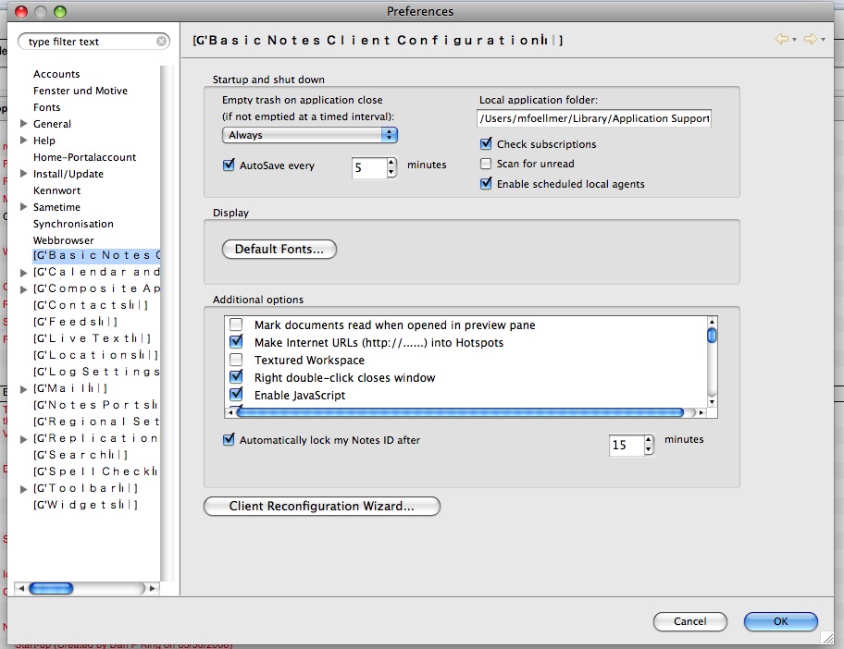Image resolution: width=844 pixels, height=649 pixels.
Task: Expand the Replication preferences node
Action: 23,439
